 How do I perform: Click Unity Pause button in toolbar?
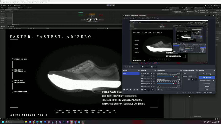111,5
